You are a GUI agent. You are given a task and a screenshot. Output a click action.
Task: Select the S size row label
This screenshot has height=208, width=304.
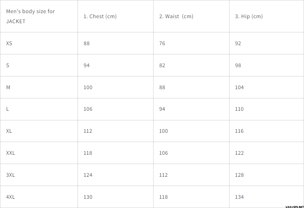coord(8,65)
